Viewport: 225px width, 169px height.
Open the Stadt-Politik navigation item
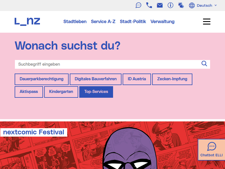click(x=133, y=22)
